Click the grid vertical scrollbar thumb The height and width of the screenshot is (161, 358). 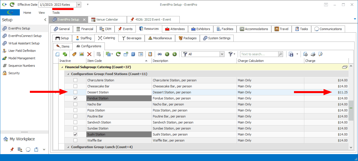(x=351, y=111)
